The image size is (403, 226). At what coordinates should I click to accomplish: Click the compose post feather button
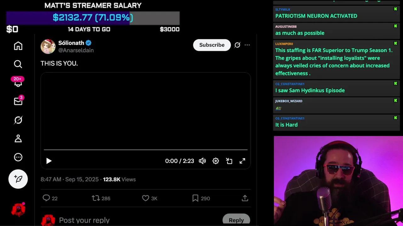18,179
